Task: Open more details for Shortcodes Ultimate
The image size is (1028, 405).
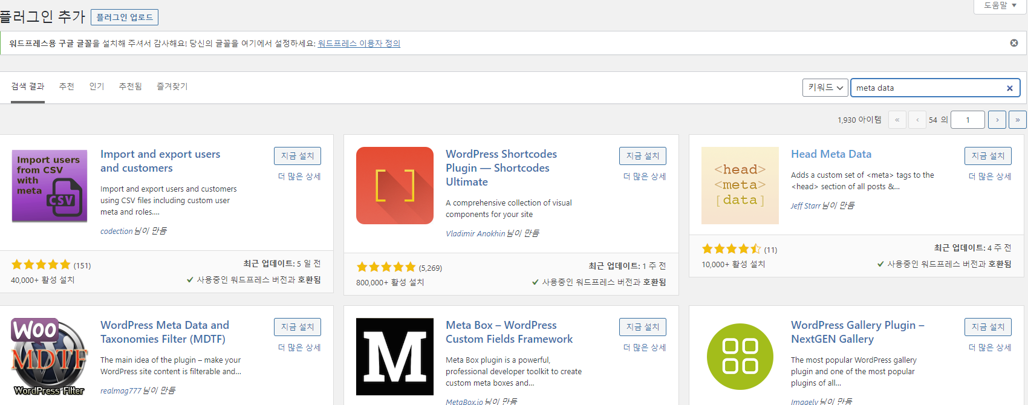Action: [x=645, y=177]
